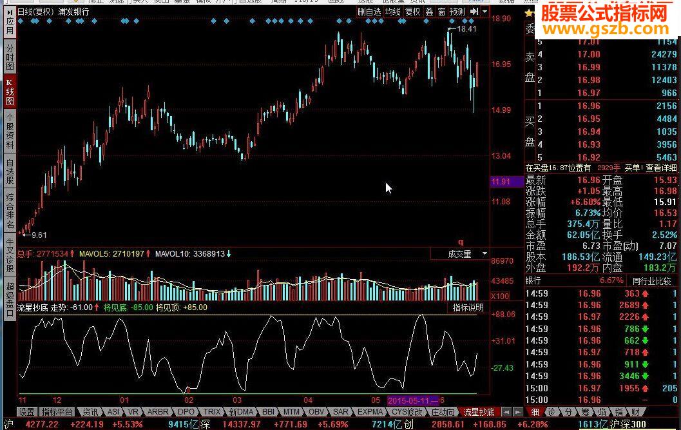Select the ARBR indicator tab
This screenshot has width=681, height=430.
[158, 412]
